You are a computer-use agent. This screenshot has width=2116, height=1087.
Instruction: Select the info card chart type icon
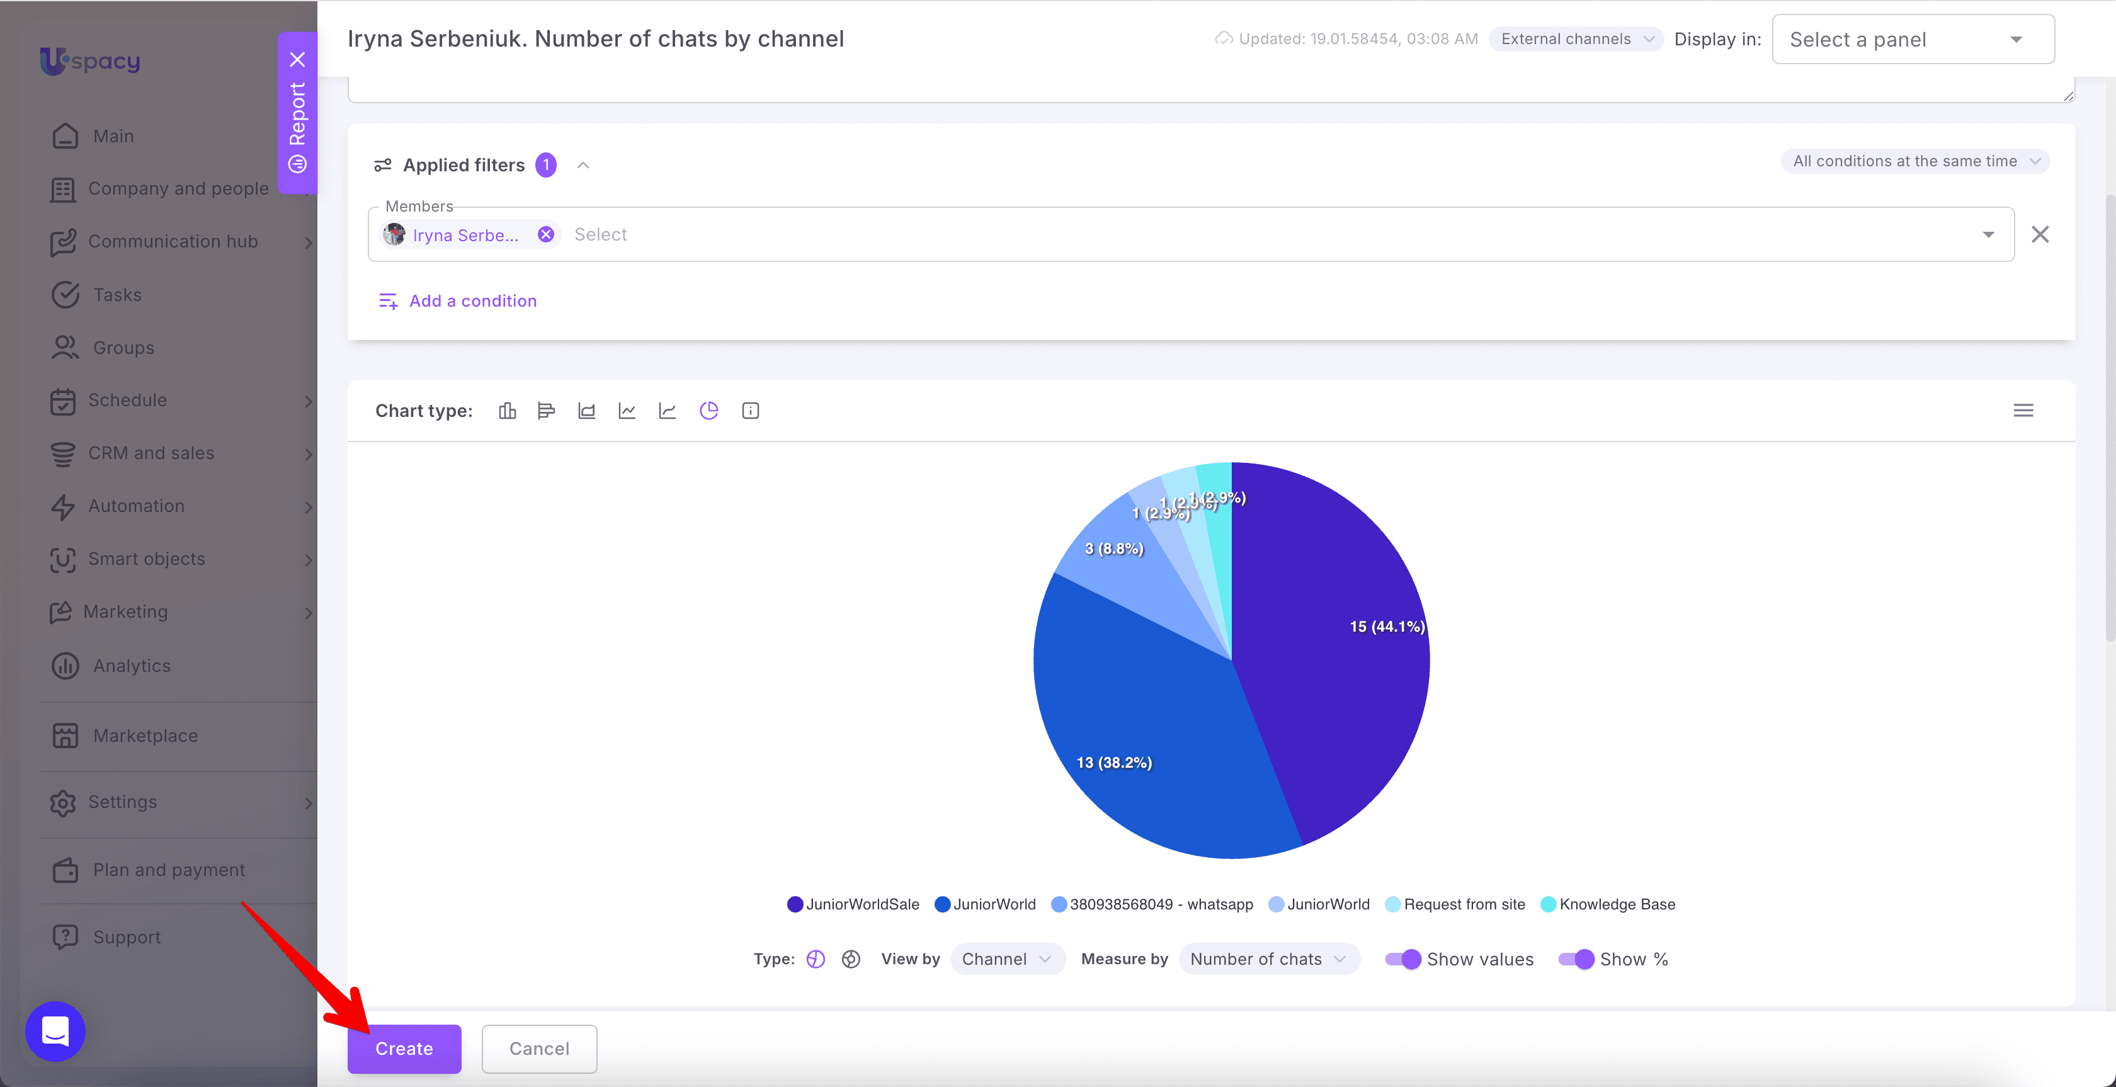pos(750,411)
